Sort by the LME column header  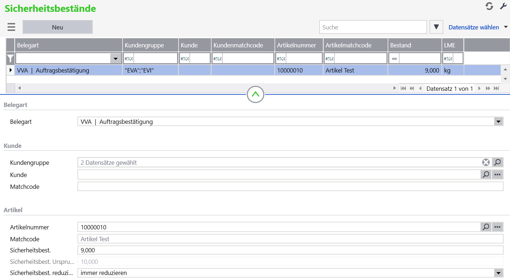point(453,45)
